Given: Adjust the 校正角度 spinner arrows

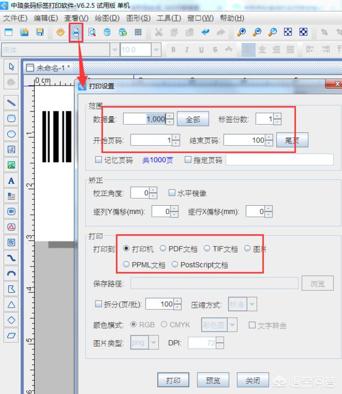Looking at the screenshot, I should point(153,193).
